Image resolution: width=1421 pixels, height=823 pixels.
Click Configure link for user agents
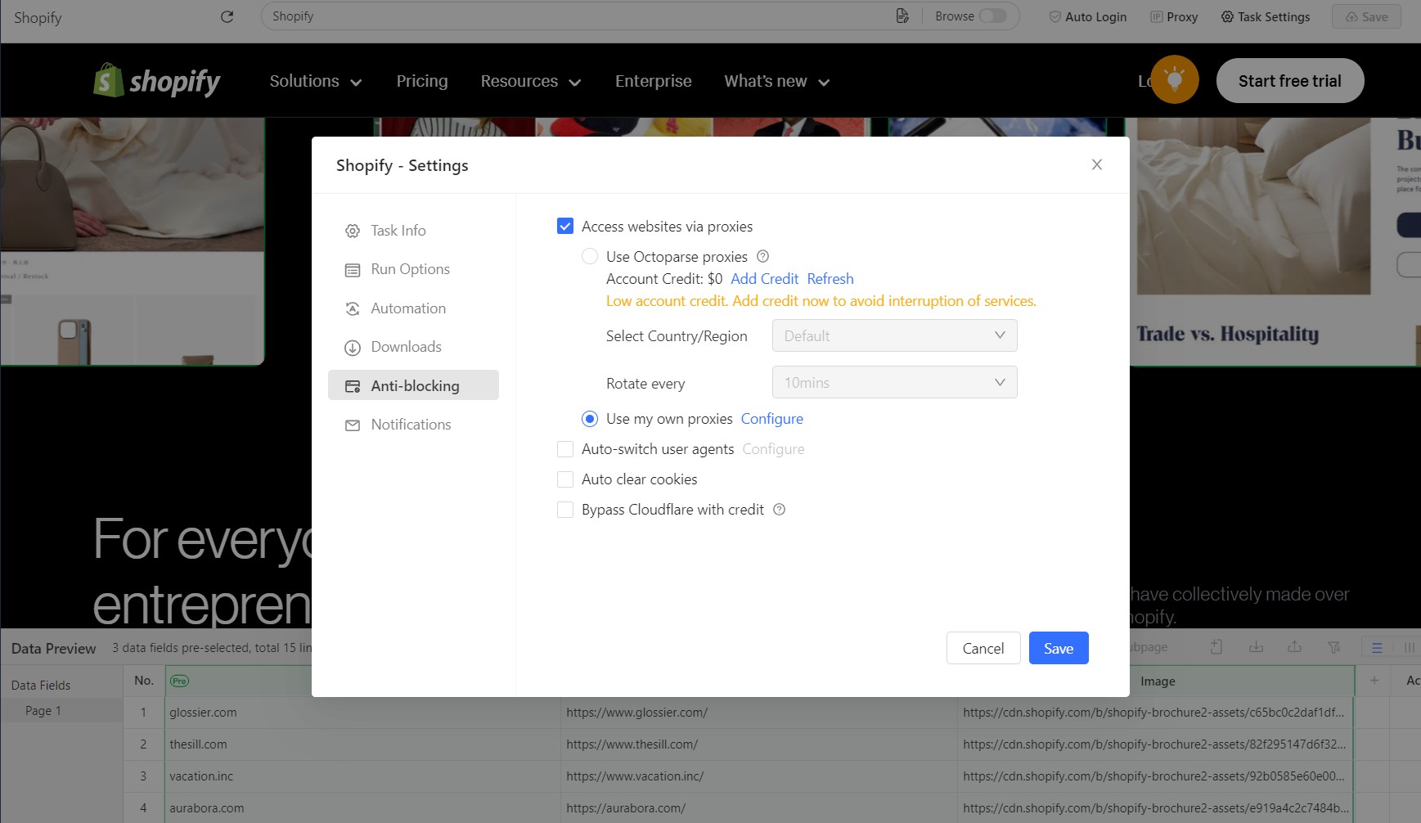tap(773, 449)
